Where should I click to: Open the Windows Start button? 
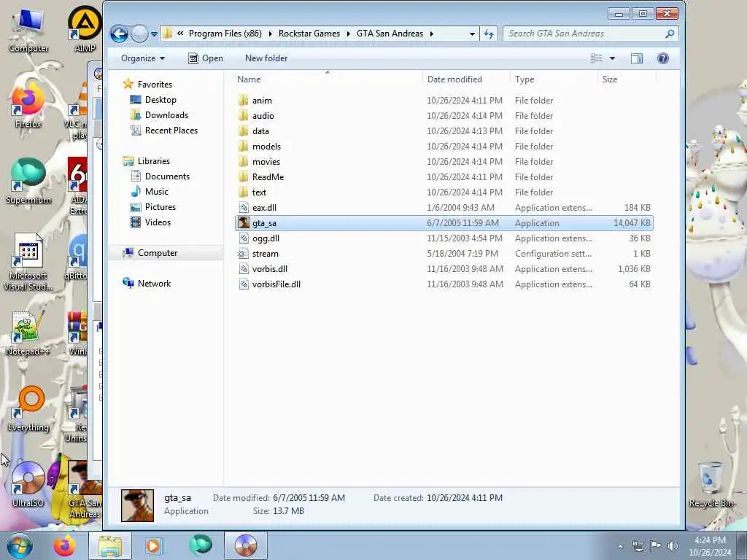tap(20, 545)
